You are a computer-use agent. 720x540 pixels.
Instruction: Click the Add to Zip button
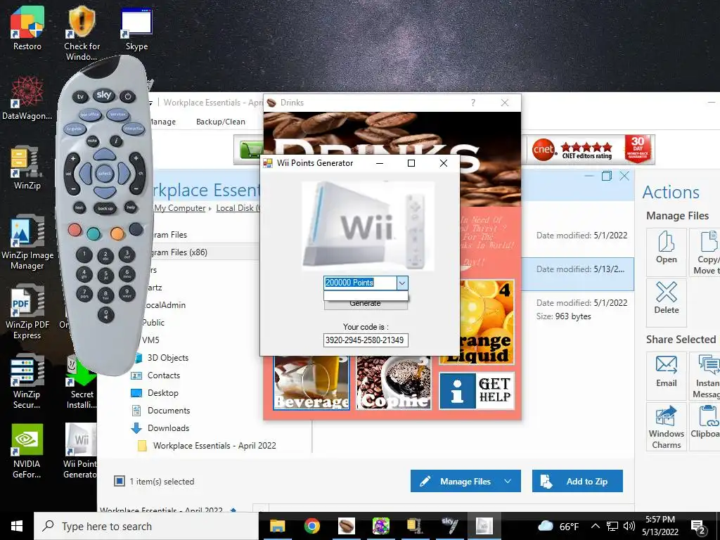(578, 481)
